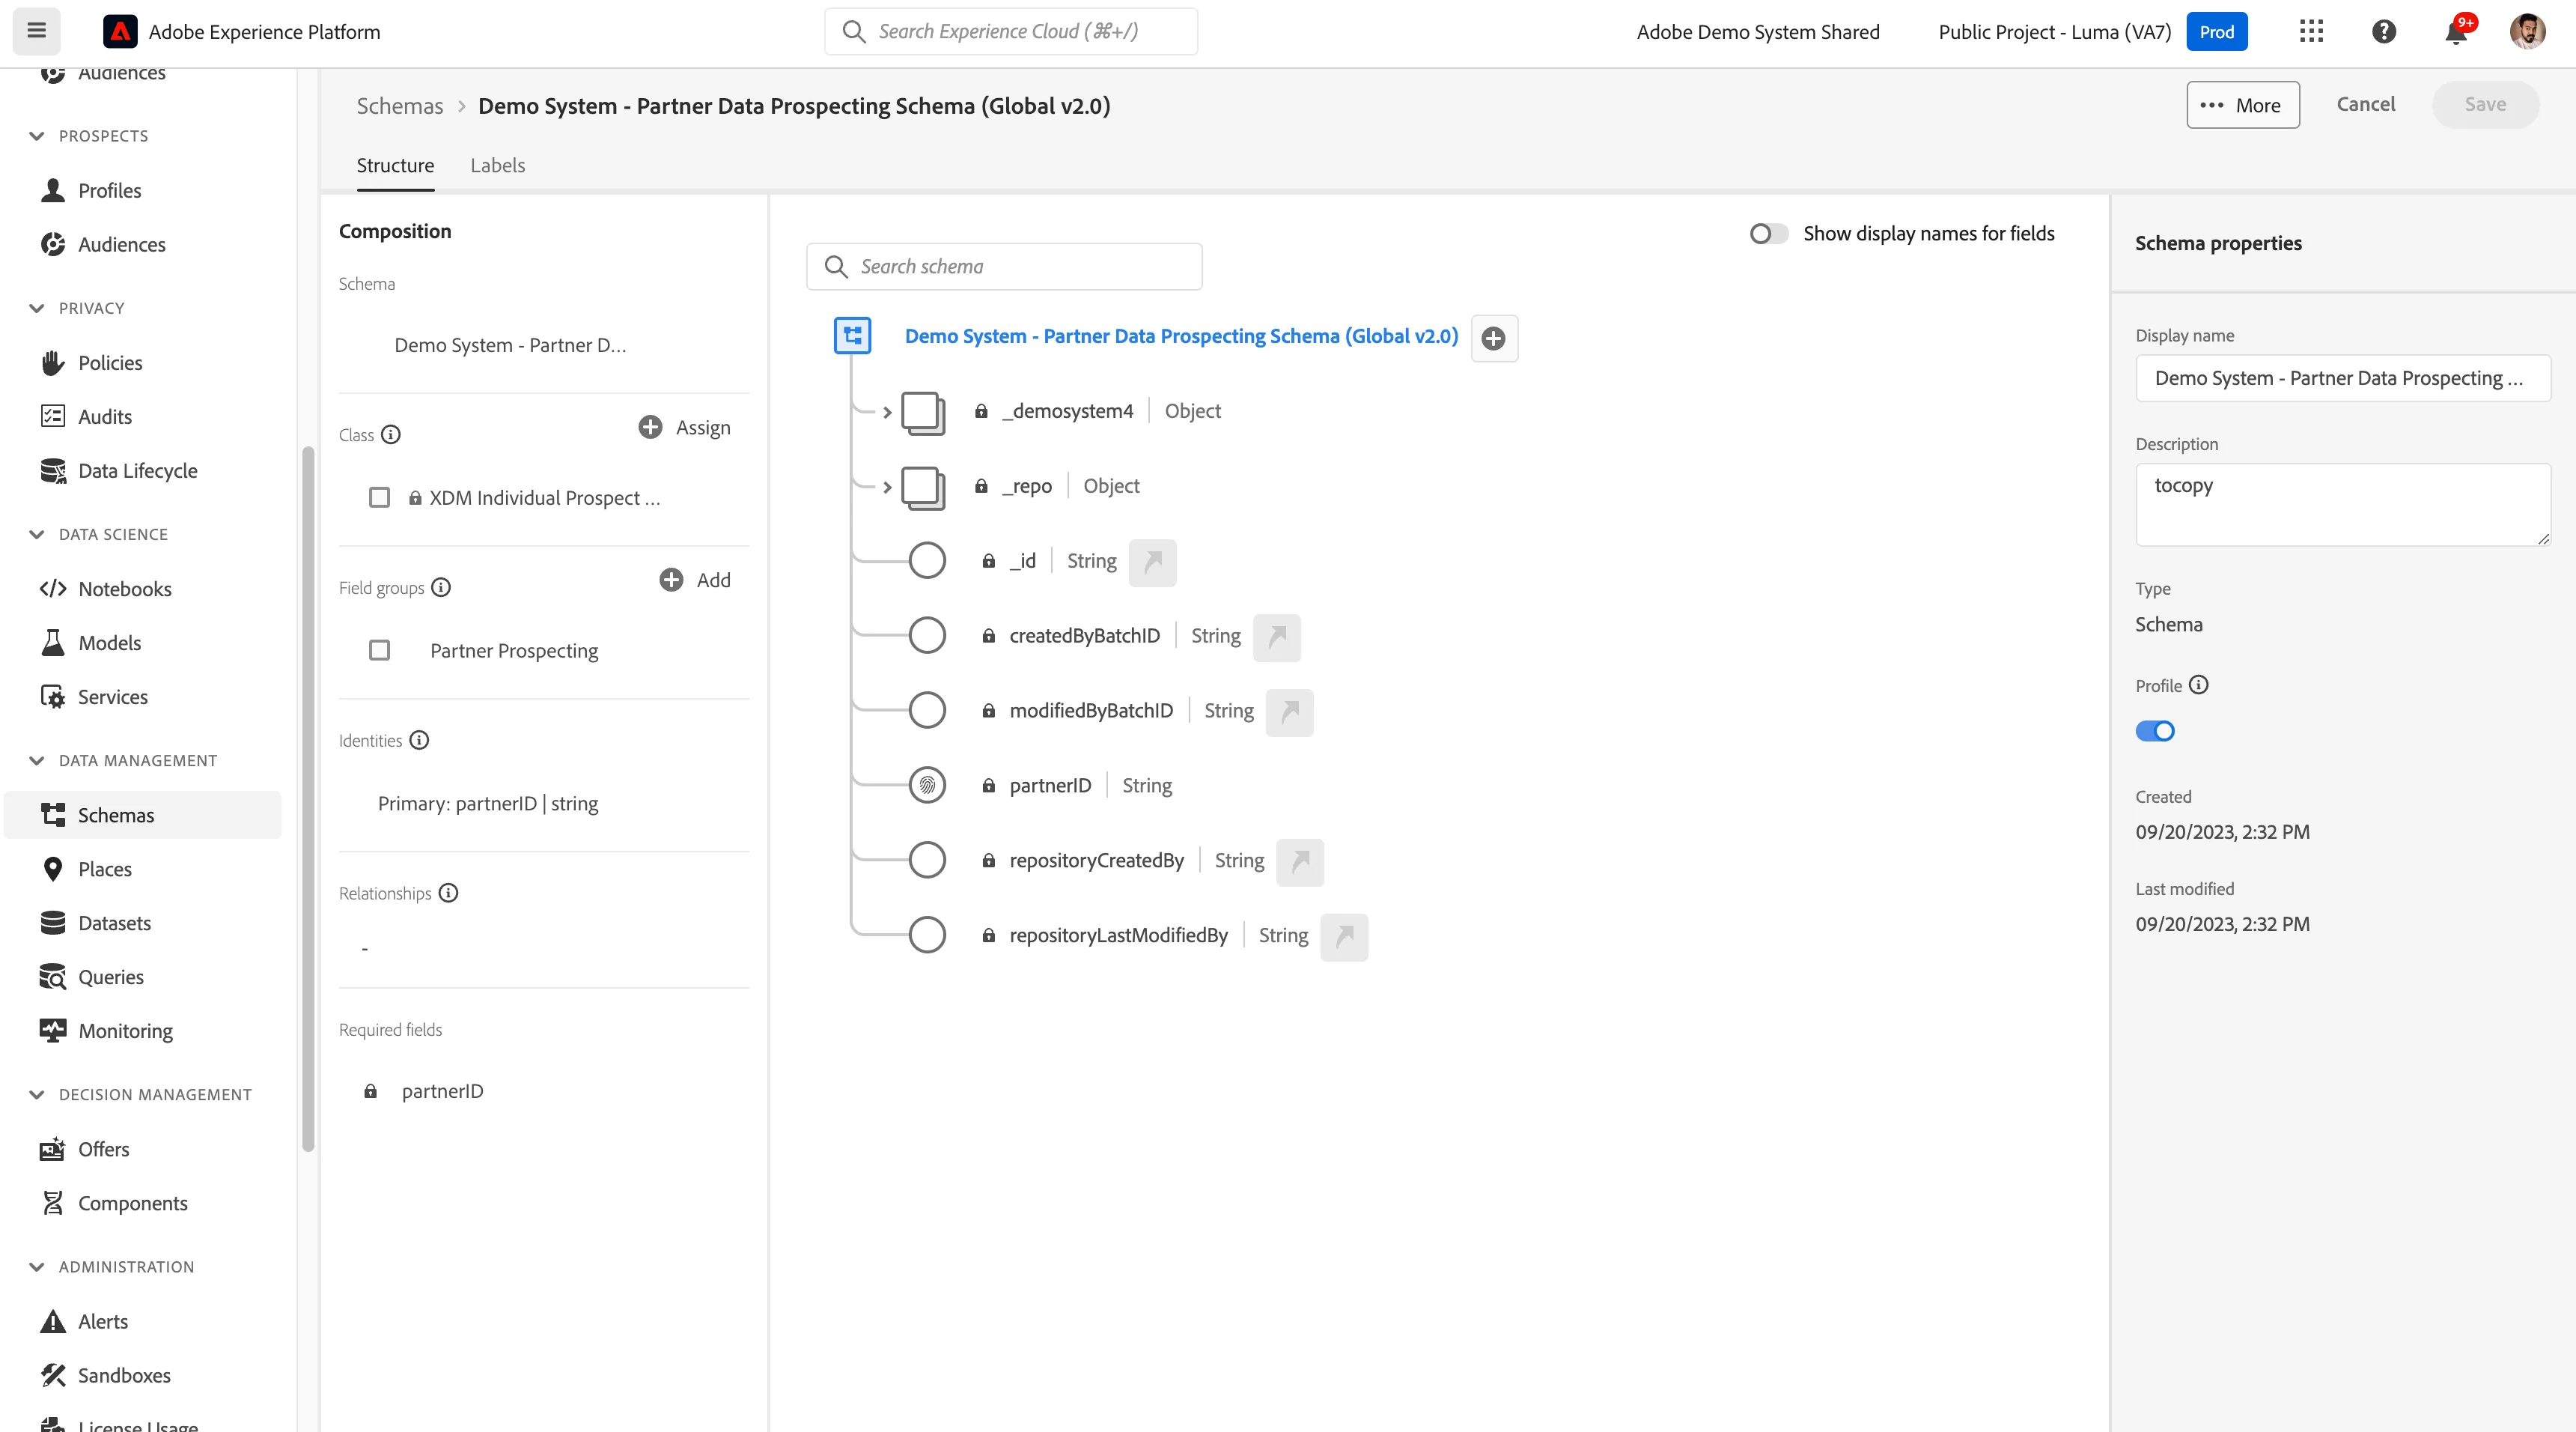The height and width of the screenshot is (1432, 2576).
Task: Expand the _repo object
Action: [x=887, y=488]
